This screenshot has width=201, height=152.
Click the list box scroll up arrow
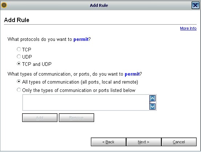pyautogui.click(x=152, y=98)
